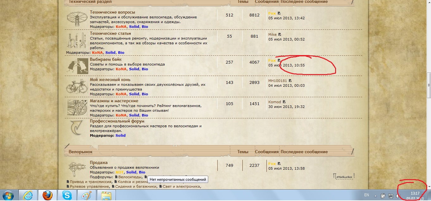Screen dimensions: 431x201
Task: Click the tools icon beside Технические статьи
Action: 77,40
